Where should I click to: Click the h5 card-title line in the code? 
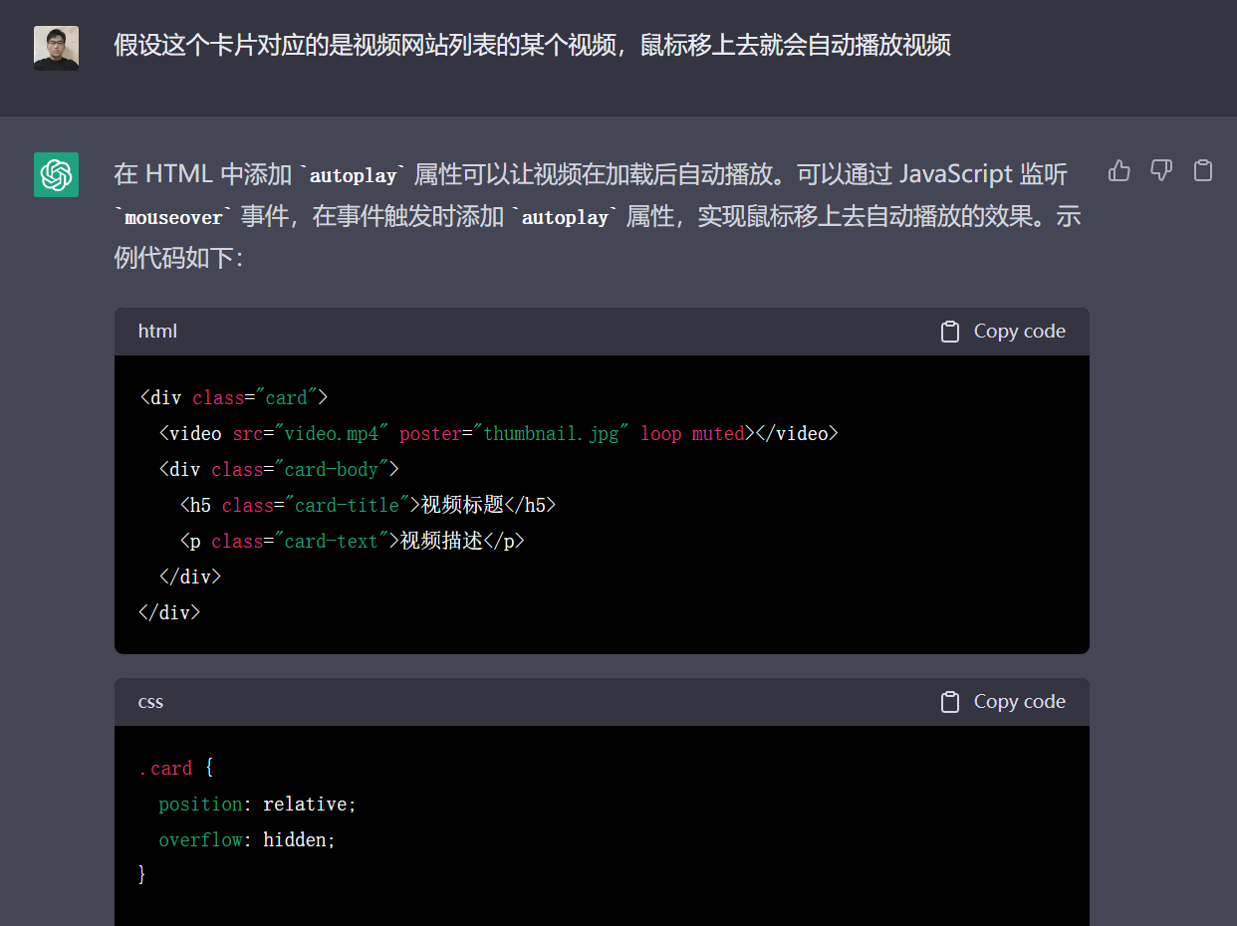click(x=368, y=506)
